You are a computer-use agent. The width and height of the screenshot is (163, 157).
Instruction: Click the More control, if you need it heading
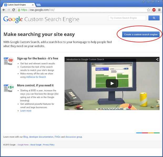(x=35, y=85)
